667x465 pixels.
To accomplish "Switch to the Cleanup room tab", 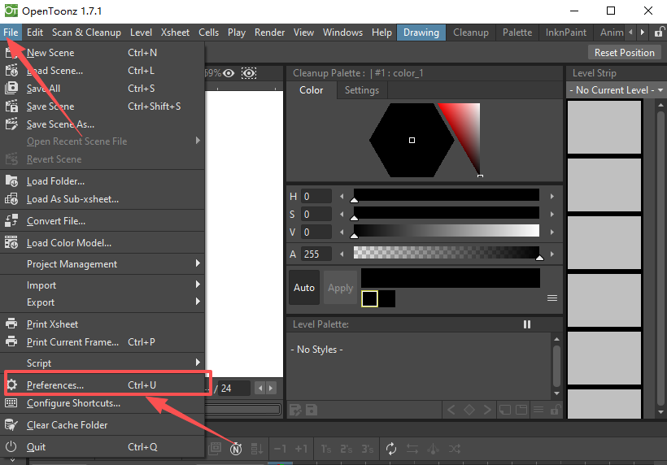I will (470, 33).
